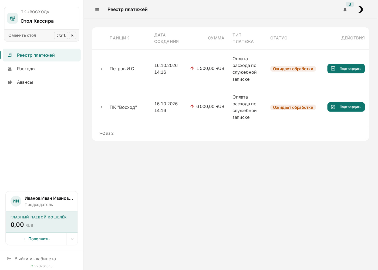Click the 1–2 из 2 pagination text
The width and height of the screenshot is (378, 270).
tap(106, 133)
